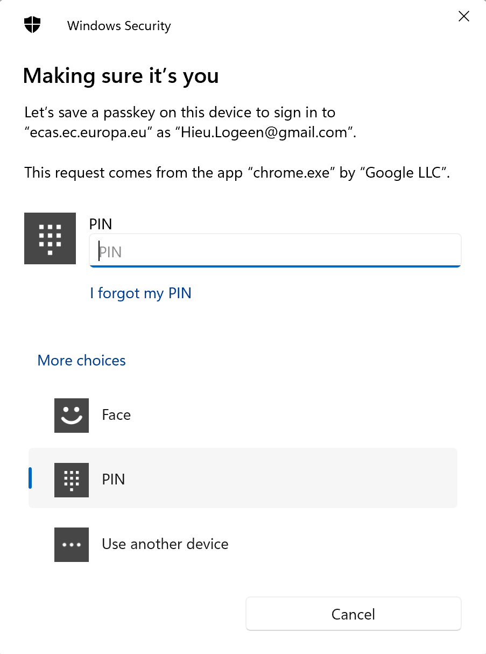This screenshot has width=486, height=654.
Task: Click the blue focus indicator on the PIN row
Action: coord(31,478)
